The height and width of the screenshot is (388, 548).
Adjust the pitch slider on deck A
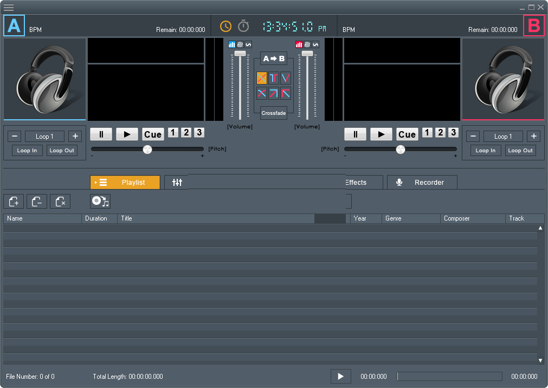pos(147,150)
